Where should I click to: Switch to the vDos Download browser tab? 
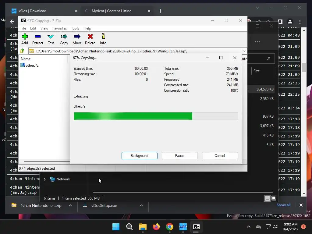tap(44, 11)
